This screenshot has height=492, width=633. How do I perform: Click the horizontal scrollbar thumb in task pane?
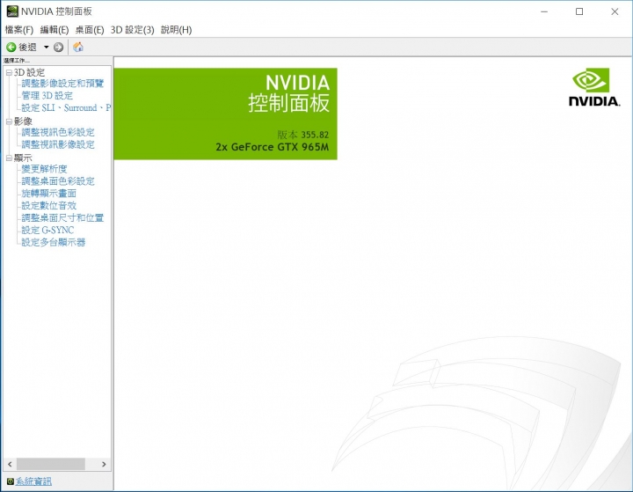pyautogui.click(x=50, y=464)
